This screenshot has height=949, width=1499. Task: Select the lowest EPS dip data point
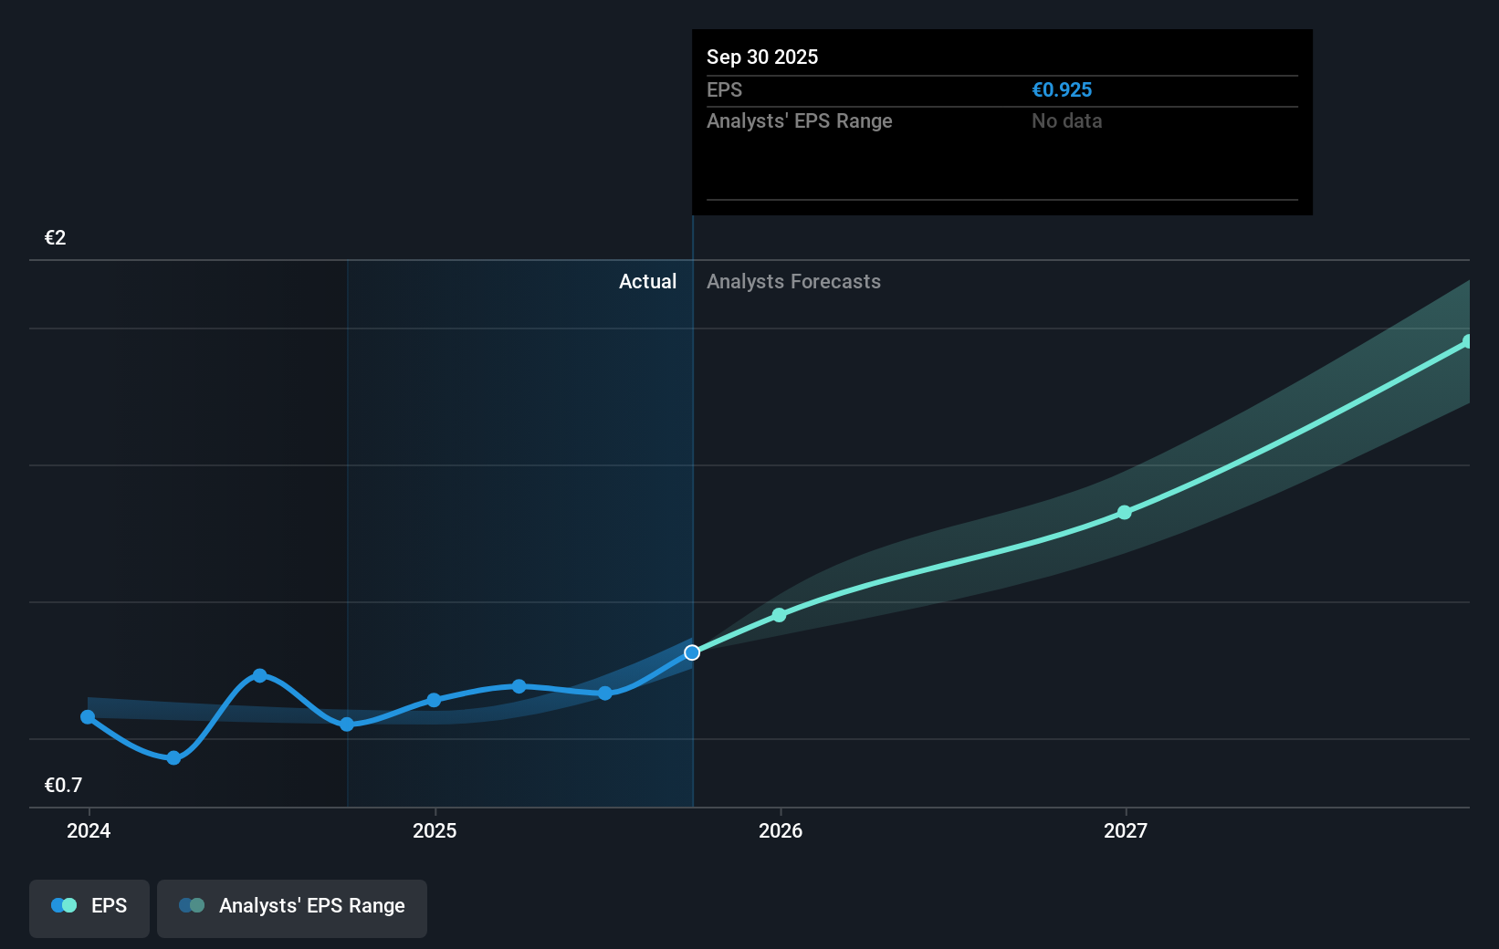[x=173, y=757]
